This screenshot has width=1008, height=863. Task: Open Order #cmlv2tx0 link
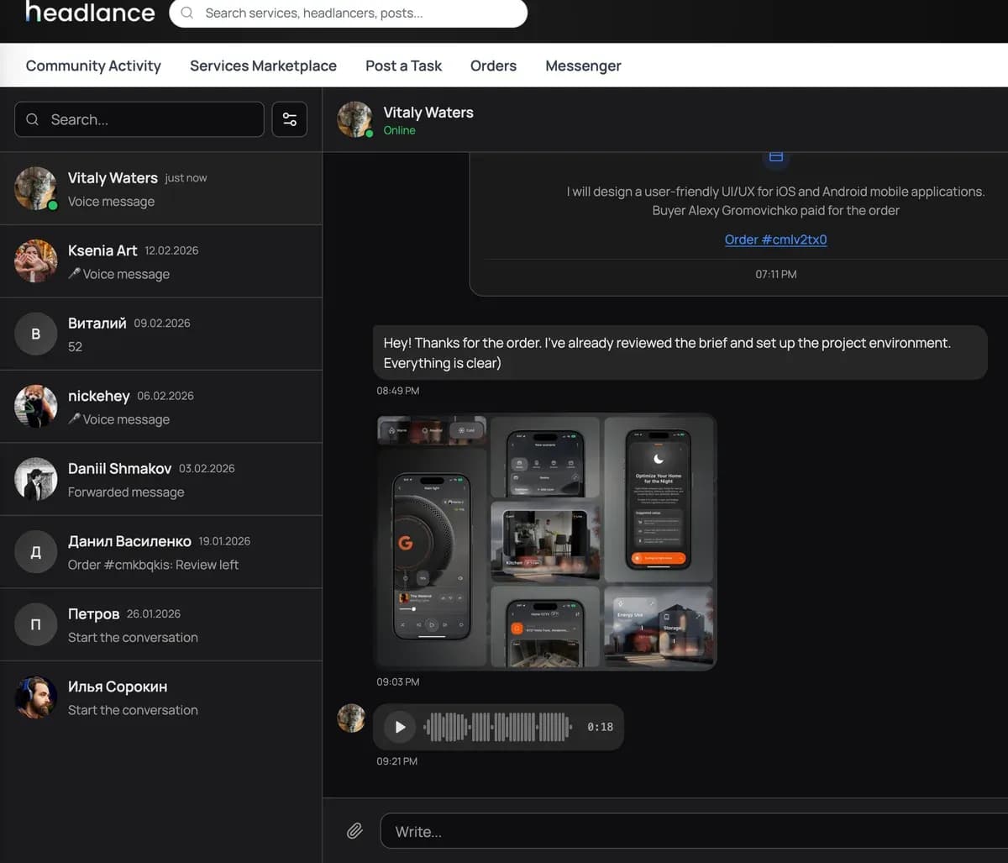click(775, 239)
